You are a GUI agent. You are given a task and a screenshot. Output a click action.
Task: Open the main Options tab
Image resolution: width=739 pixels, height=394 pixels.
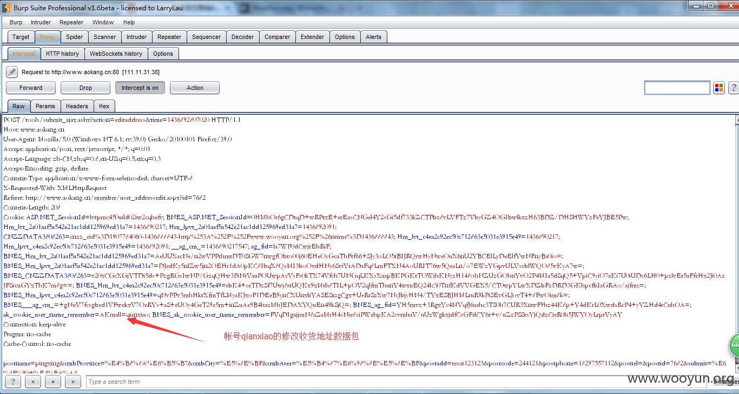345,37
